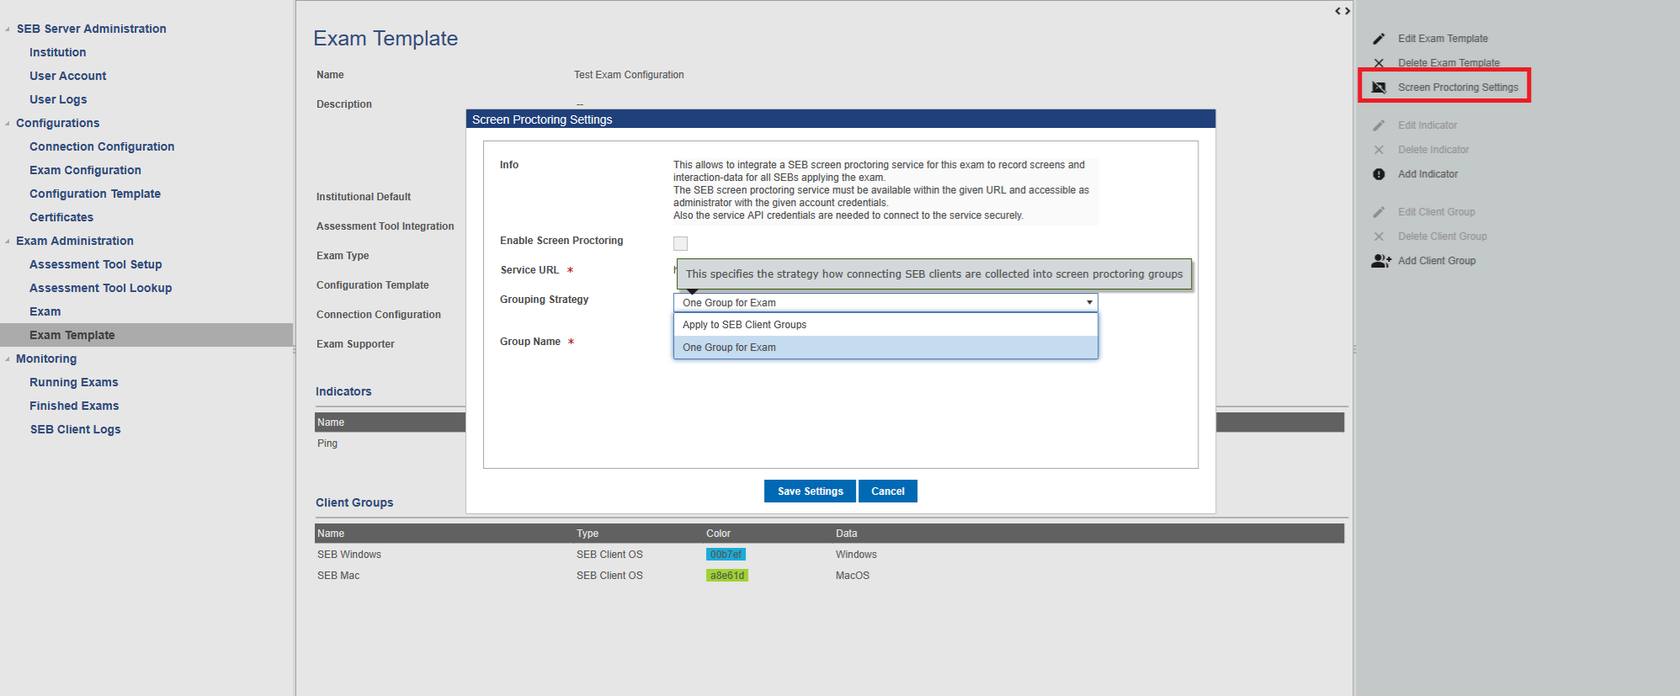Click the Screen Proctoring Settings camera icon
The image size is (1680, 696).
pyautogui.click(x=1379, y=88)
